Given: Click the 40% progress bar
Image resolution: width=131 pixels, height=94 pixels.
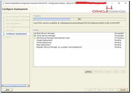Looking at the screenshot, I should point(79,19).
